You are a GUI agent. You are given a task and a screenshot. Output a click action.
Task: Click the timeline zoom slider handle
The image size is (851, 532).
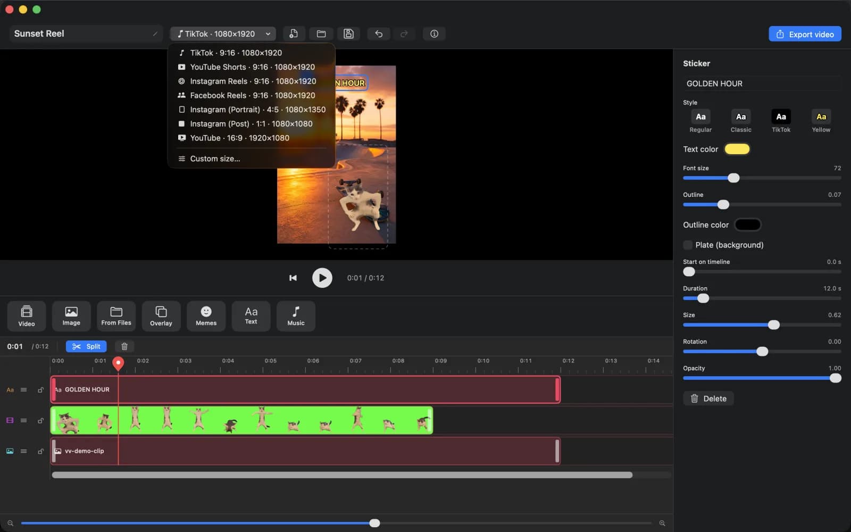[374, 523]
